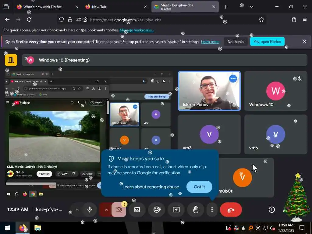This screenshot has width=312, height=234.
Task: Click No thanks on startup banner
Action: tap(236, 42)
